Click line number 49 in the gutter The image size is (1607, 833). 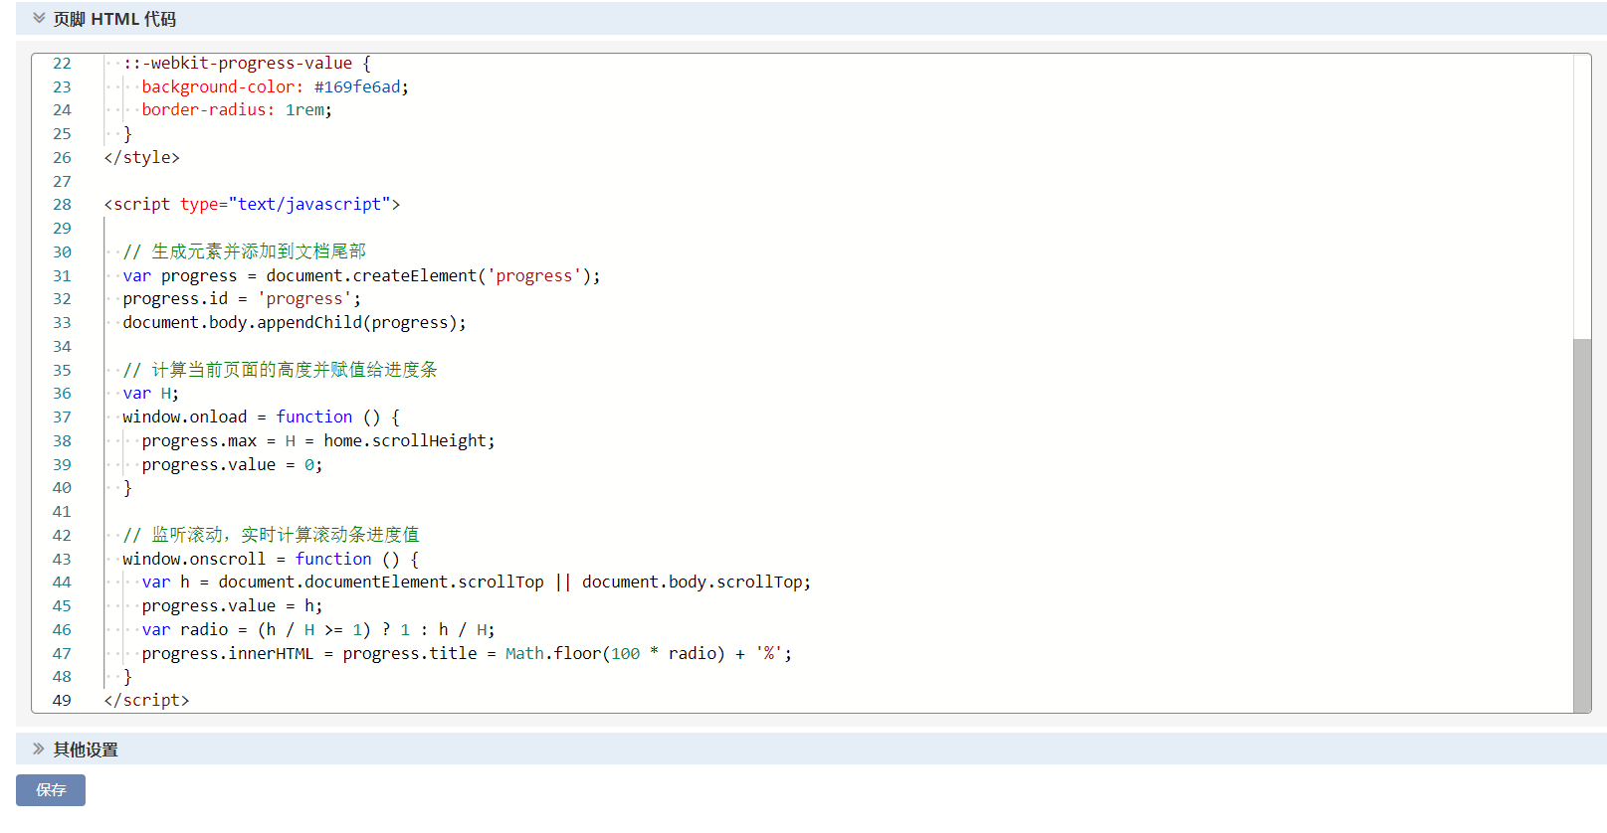click(62, 700)
